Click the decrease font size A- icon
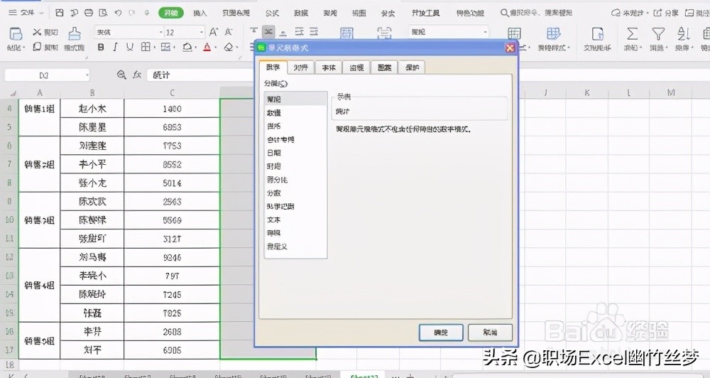 (x=229, y=32)
